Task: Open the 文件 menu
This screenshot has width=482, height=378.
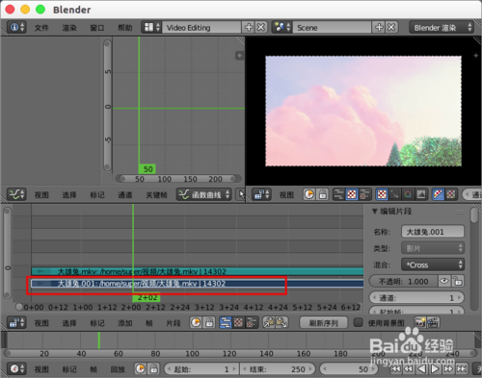Action: tap(41, 28)
